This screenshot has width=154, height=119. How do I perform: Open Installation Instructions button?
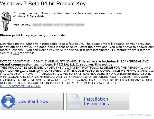pyautogui.click(x=98, y=102)
